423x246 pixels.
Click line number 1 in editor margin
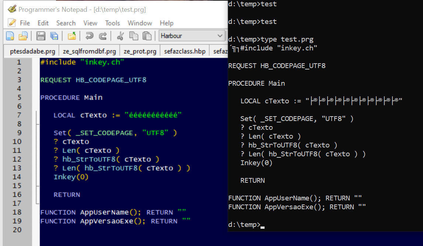19,62
